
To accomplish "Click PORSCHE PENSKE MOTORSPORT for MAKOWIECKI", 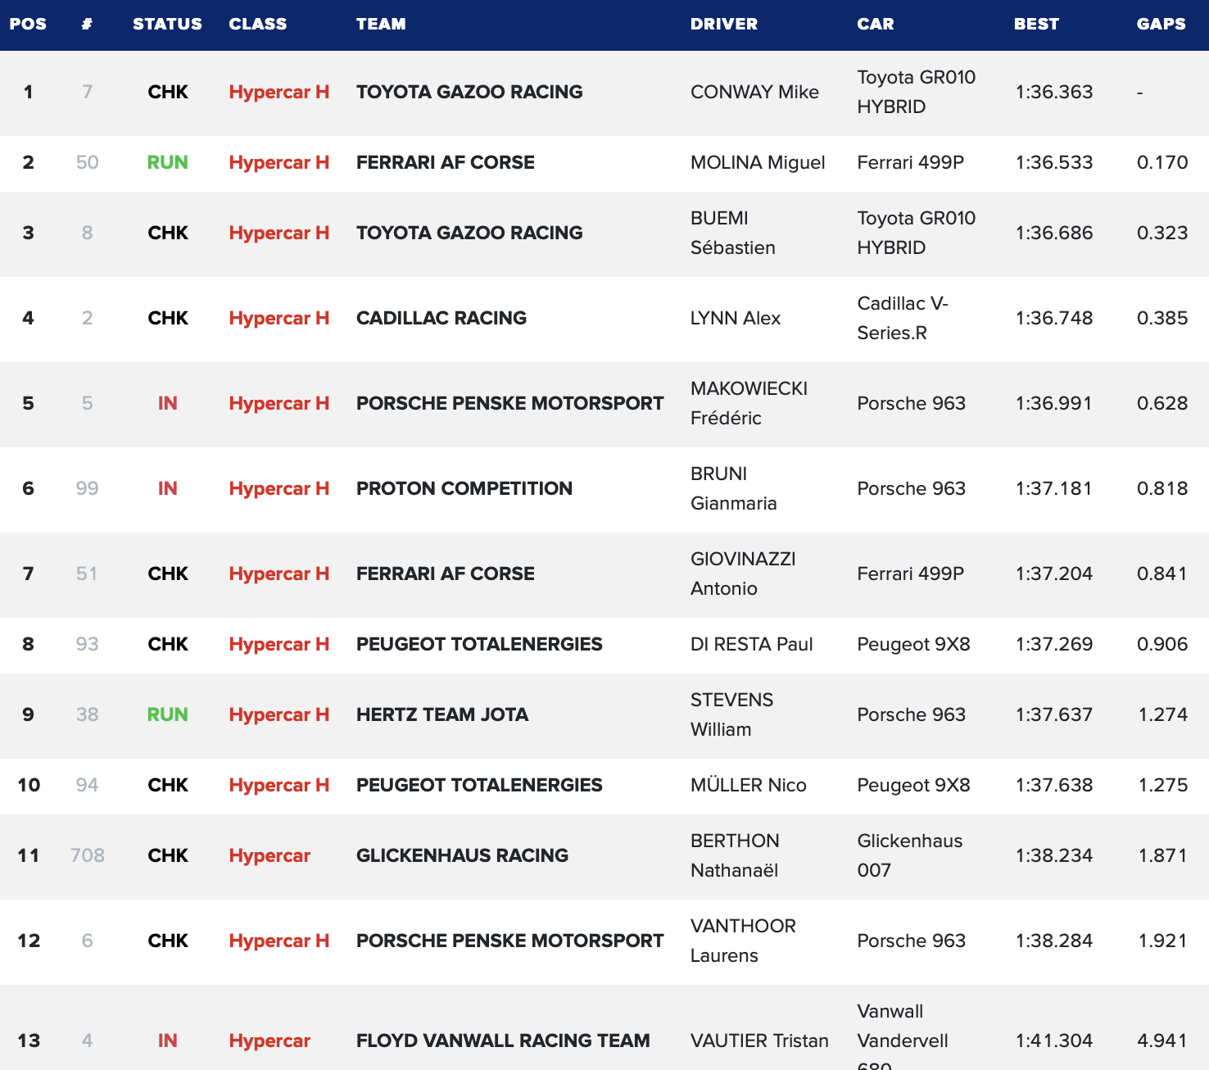I will tap(509, 403).
